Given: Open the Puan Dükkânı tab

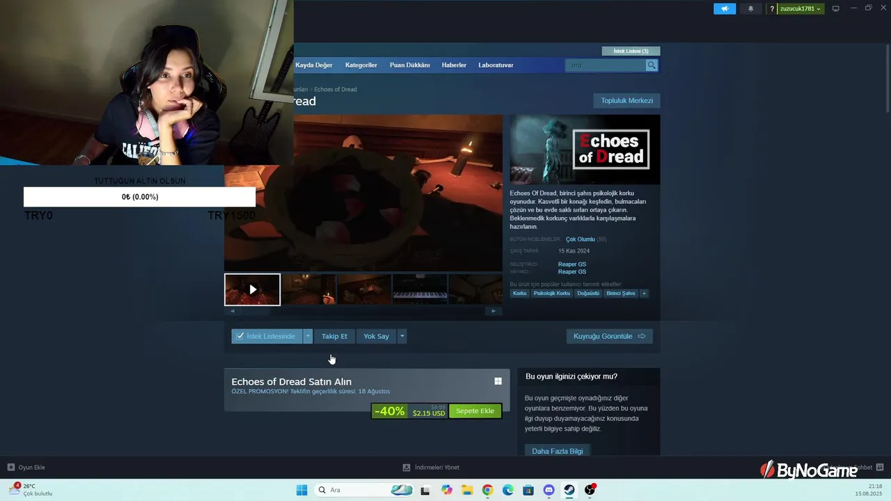Looking at the screenshot, I should 410,65.
